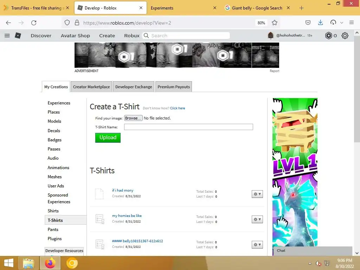Screen dimensions: 360x270
Task: Open the 'if i had mony' t-shirt link
Action: 123,190
